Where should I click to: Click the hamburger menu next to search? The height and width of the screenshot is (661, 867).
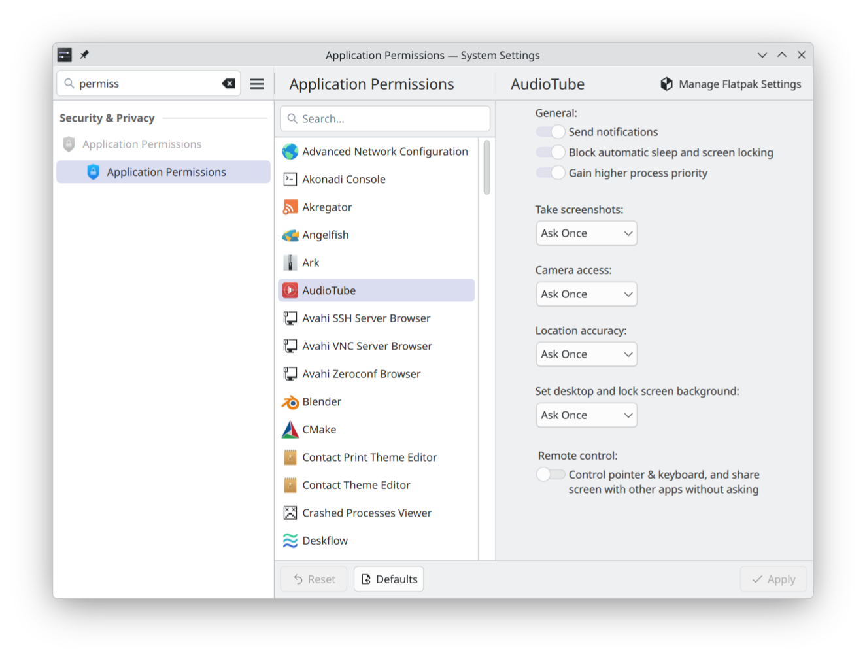pyautogui.click(x=257, y=84)
